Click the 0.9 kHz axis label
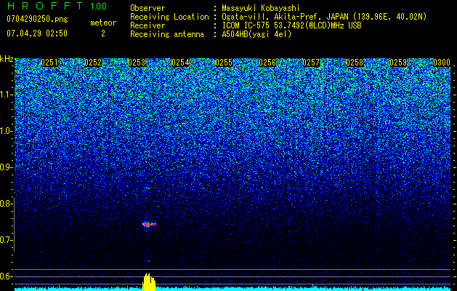This screenshot has width=457, height=291. coord(6,167)
